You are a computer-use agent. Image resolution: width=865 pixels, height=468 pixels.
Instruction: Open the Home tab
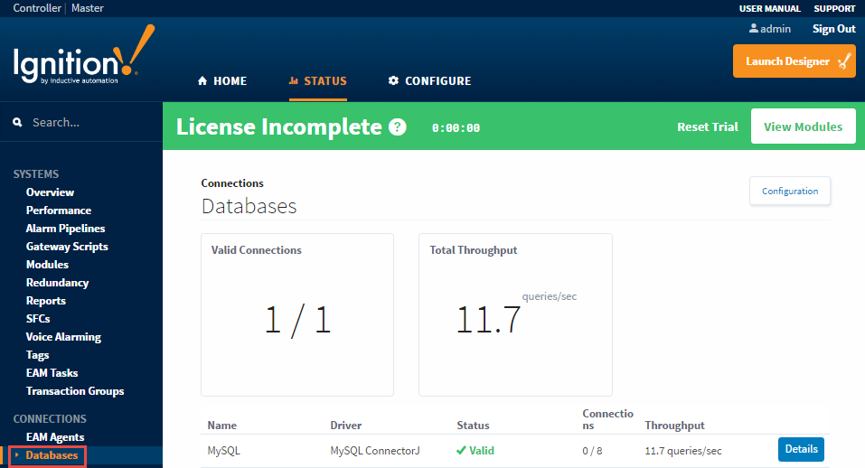(x=221, y=81)
